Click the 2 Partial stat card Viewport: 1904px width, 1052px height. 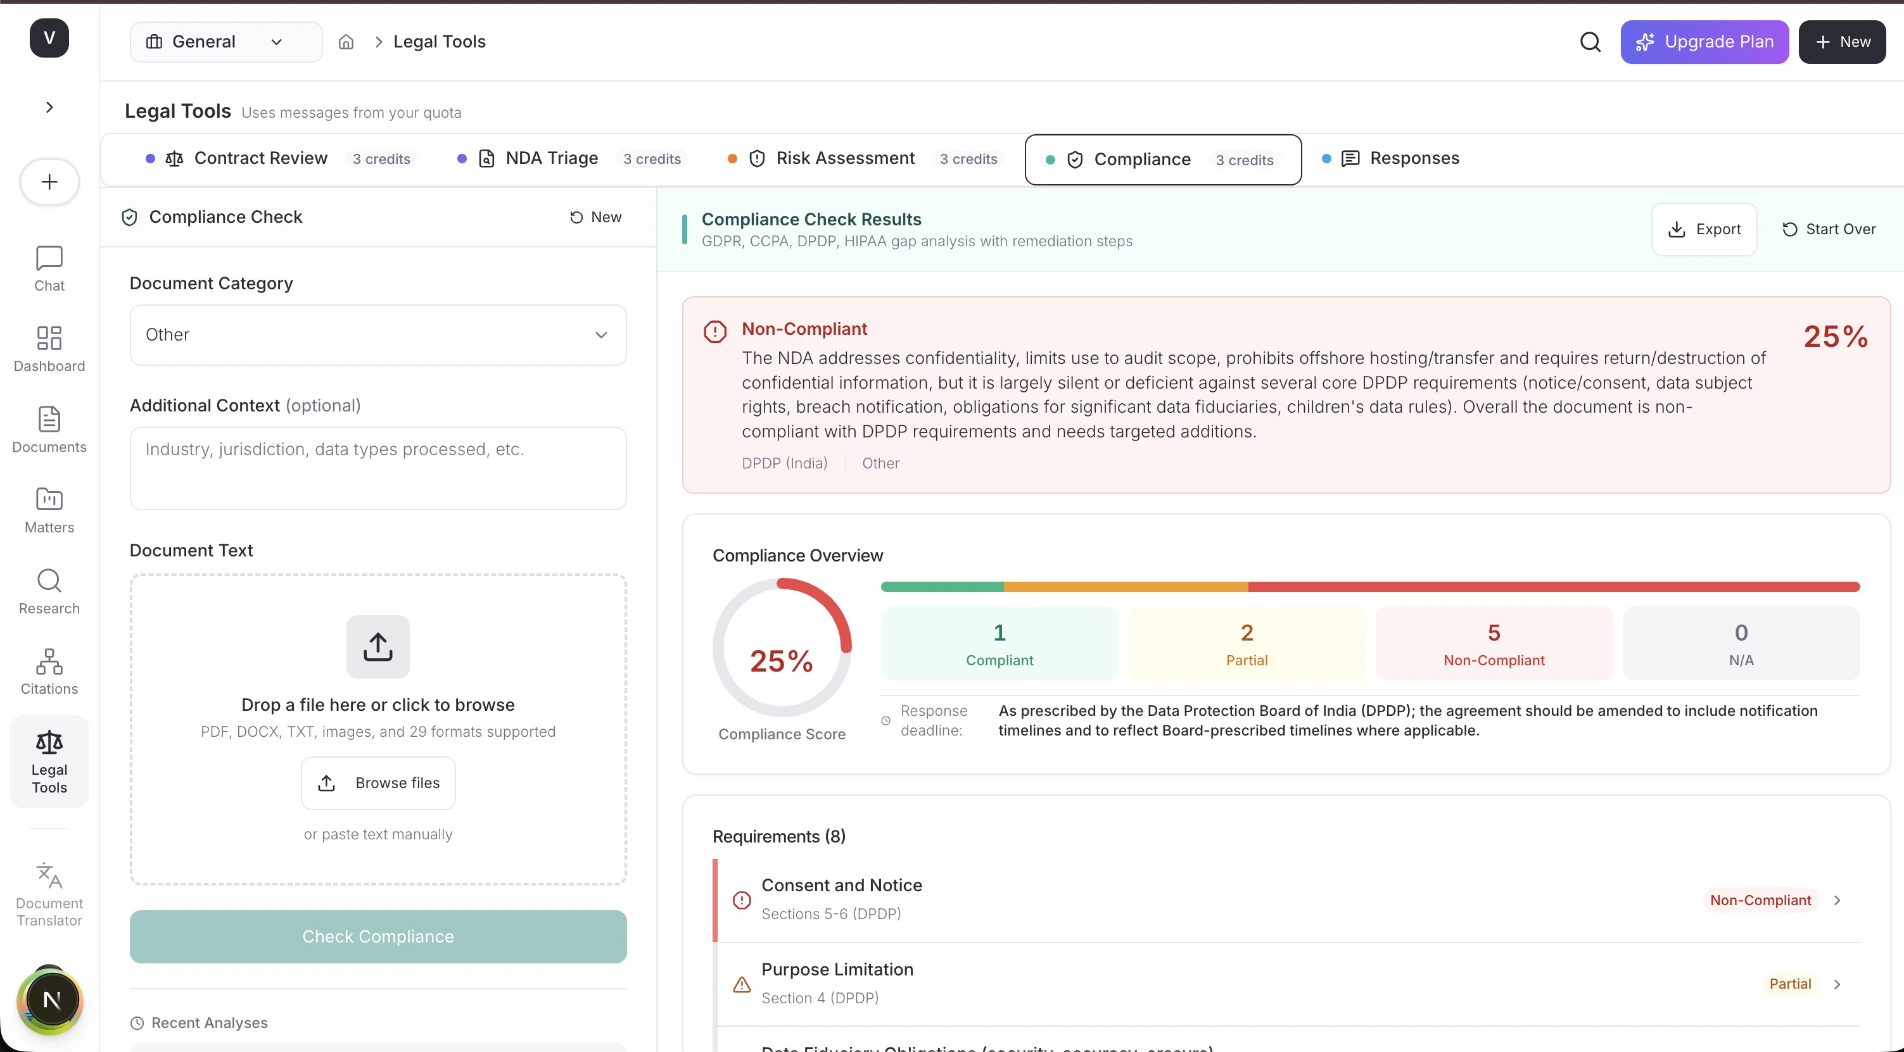[1247, 644]
